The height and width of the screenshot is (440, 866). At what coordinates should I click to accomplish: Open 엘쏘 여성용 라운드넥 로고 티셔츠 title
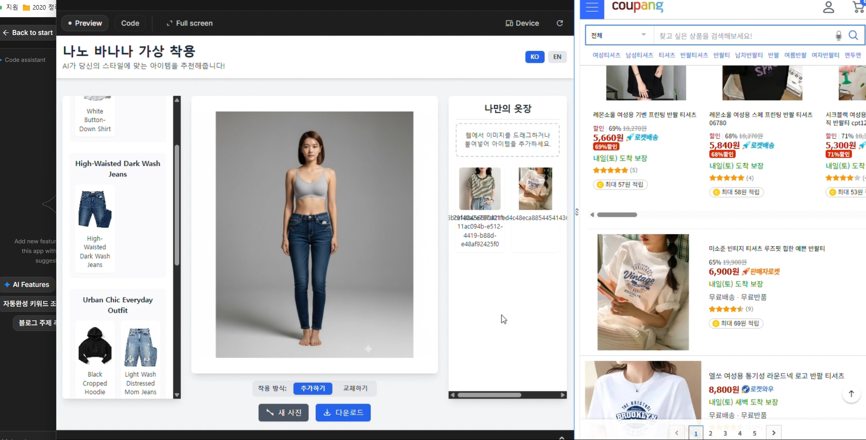pos(776,376)
